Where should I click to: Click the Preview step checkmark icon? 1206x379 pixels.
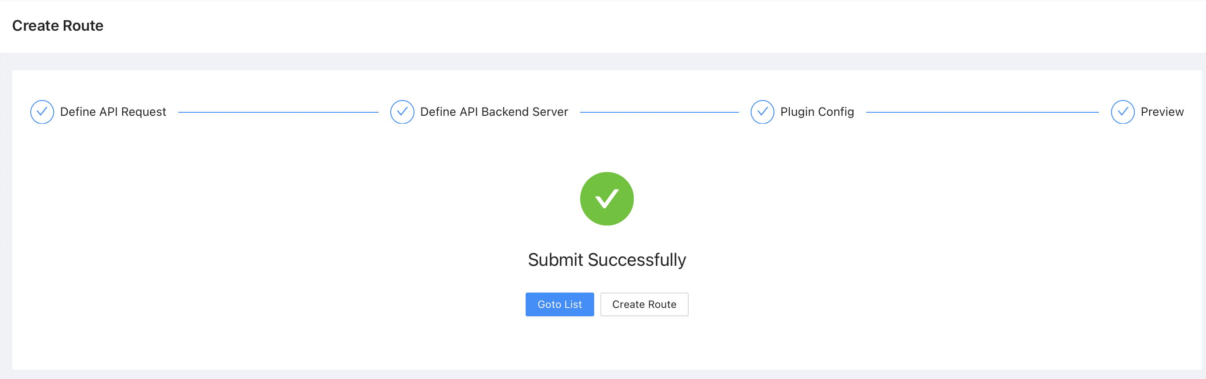pyautogui.click(x=1122, y=112)
